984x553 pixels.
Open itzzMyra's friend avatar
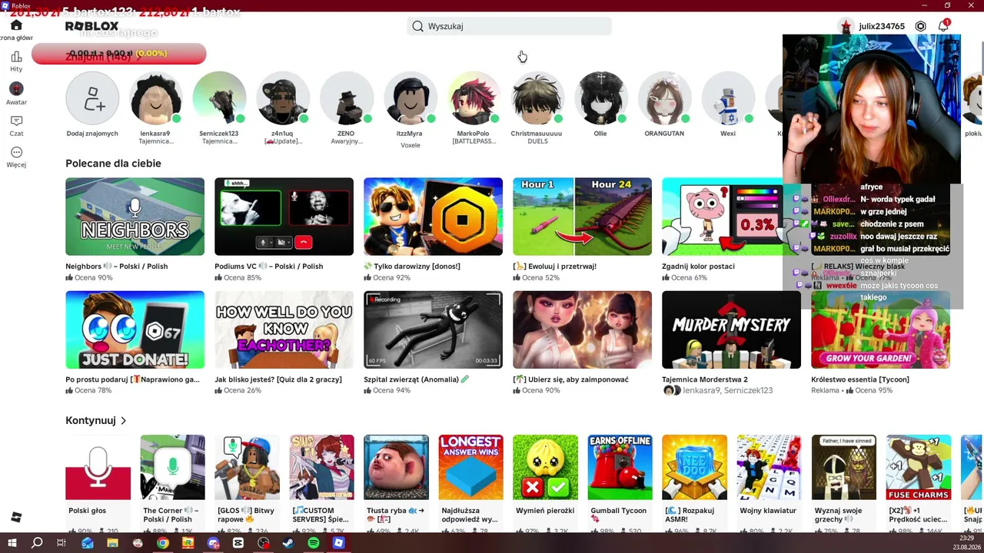coord(410,98)
